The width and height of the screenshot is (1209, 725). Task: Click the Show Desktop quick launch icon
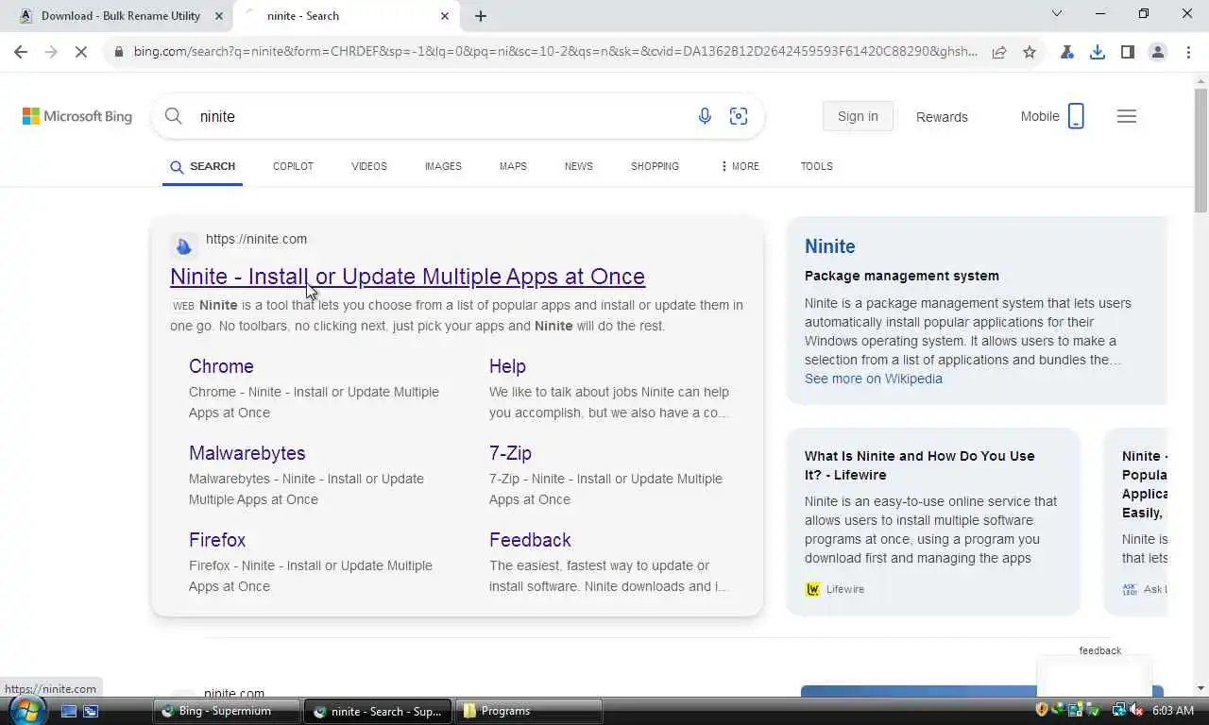coord(69,711)
